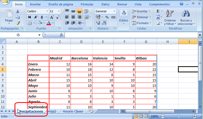
Task: Select the Format Painter brush icon
Action: (18, 23)
